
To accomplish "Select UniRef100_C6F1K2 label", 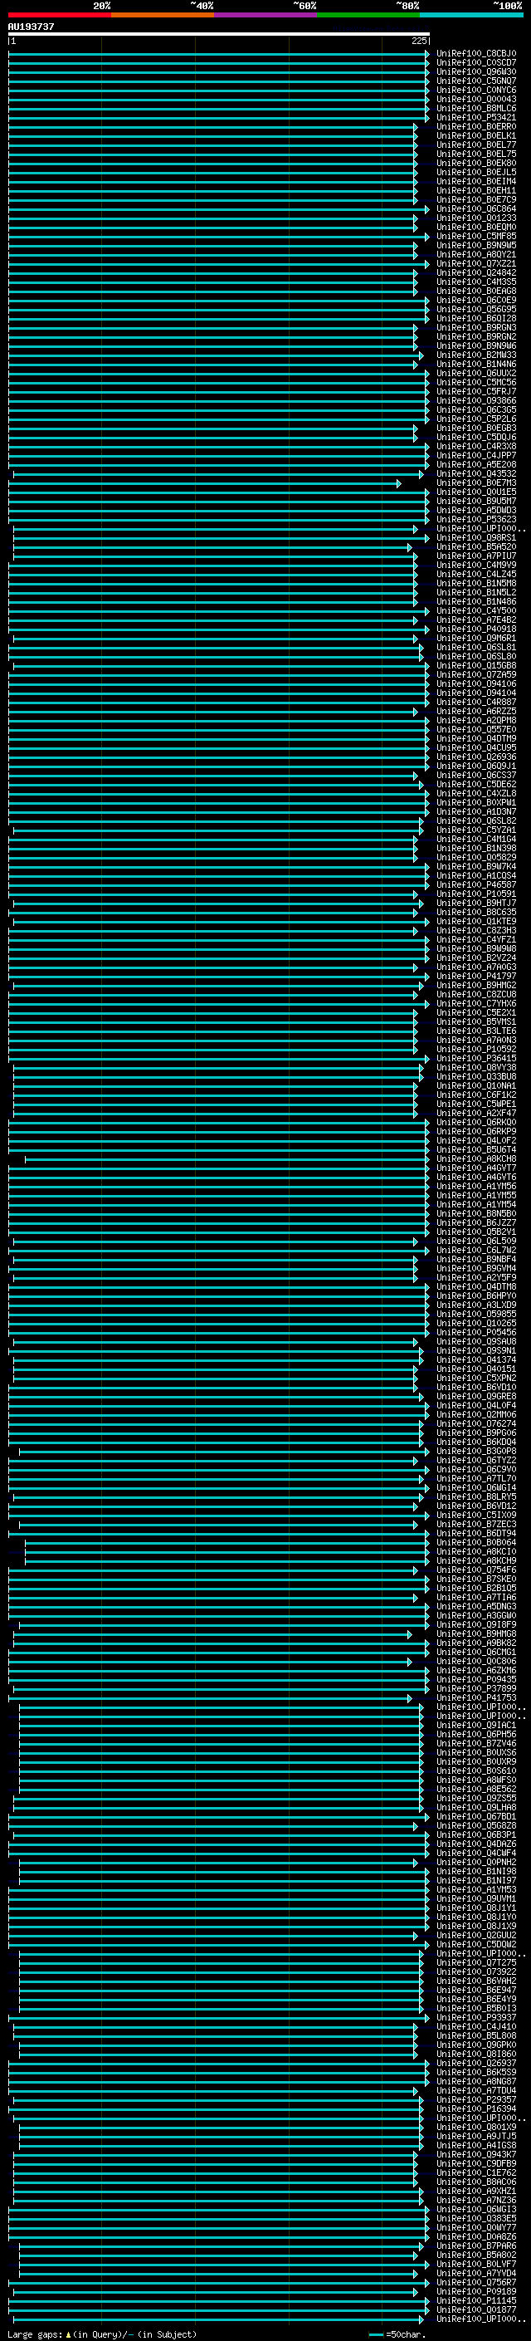I will pyautogui.click(x=476, y=1095).
